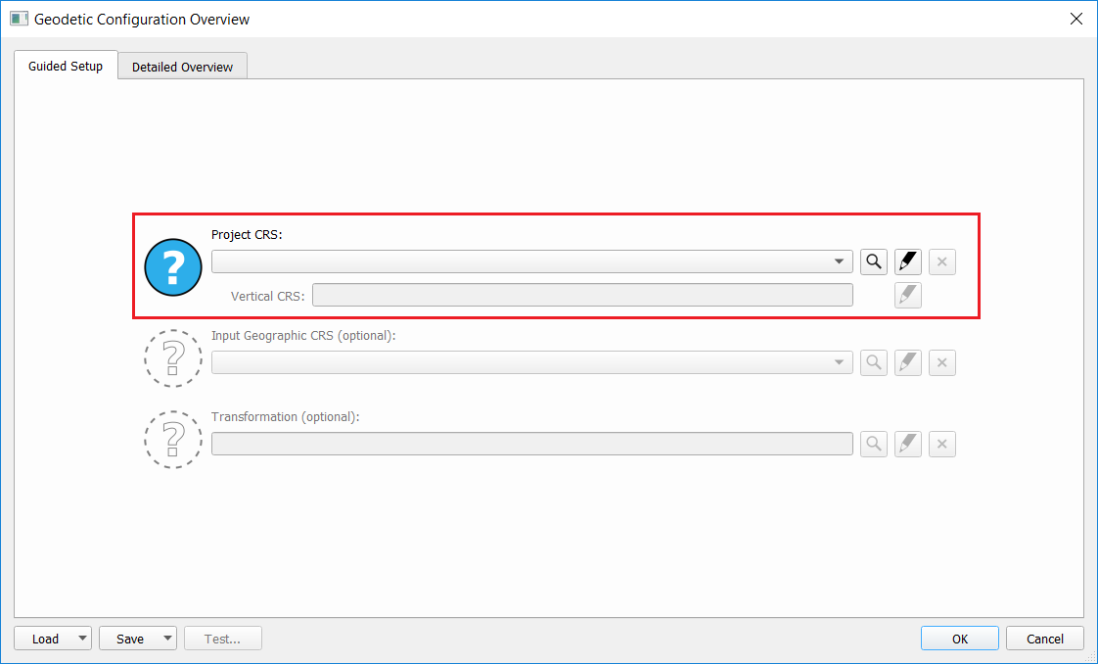This screenshot has width=1098, height=664.
Task: Click the search icon for Project CRS
Action: click(874, 261)
